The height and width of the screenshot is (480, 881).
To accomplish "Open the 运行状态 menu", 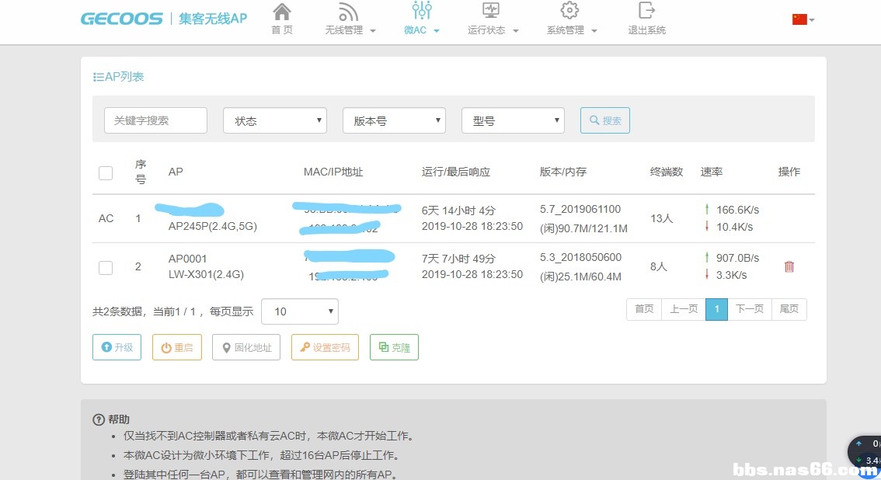I will 493,30.
